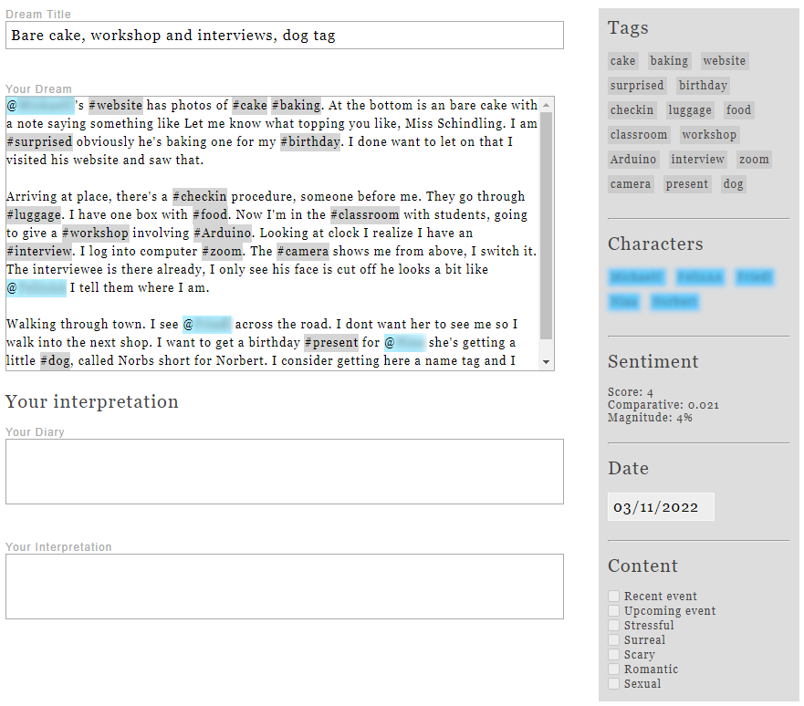
Task: Pick the 'workshop' tag in Tags panel
Action: tap(708, 135)
